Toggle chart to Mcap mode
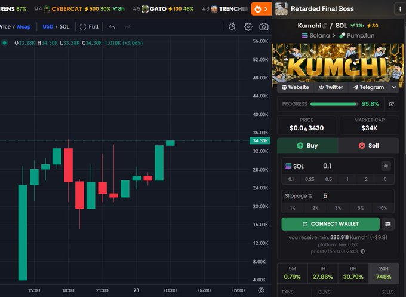This screenshot has width=406, height=297. click(24, 27)
